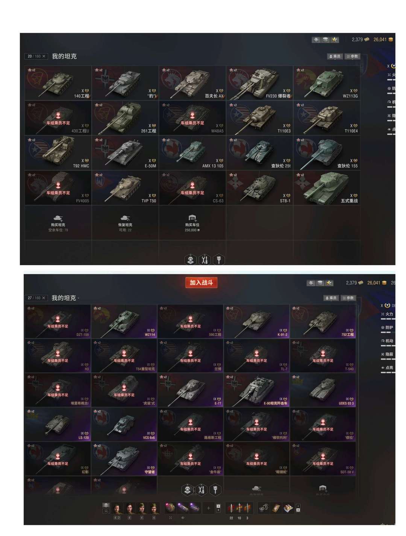Viewport: 406px width, 536px height.
Task: Toggle the 乘员 button in lower garage panel
Action: click(331, 298)
